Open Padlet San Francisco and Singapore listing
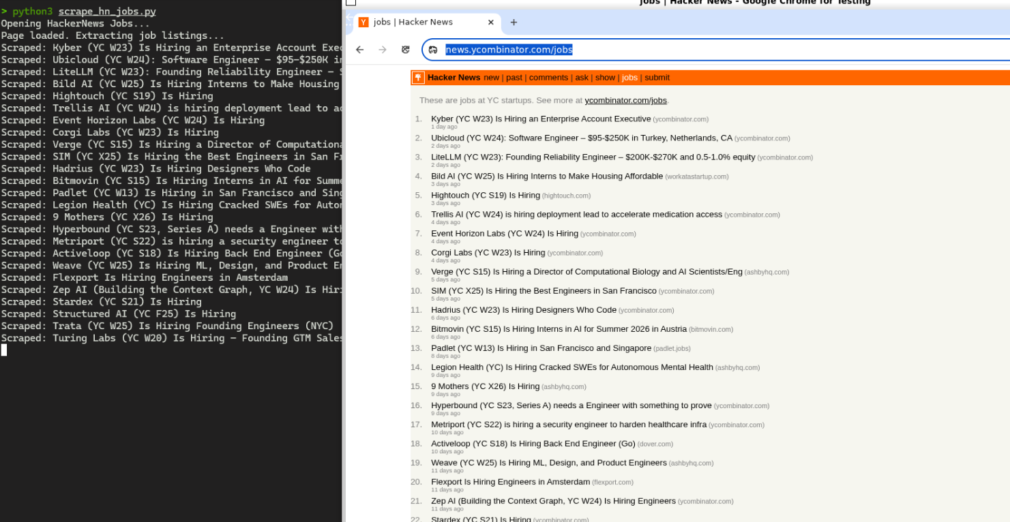The width and height of the screenshot is (1010, 522). click(x=541, y=348)
